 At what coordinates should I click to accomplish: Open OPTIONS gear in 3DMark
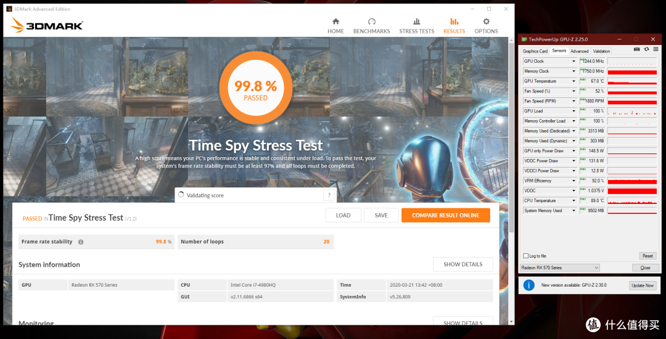tap(487, 26)
